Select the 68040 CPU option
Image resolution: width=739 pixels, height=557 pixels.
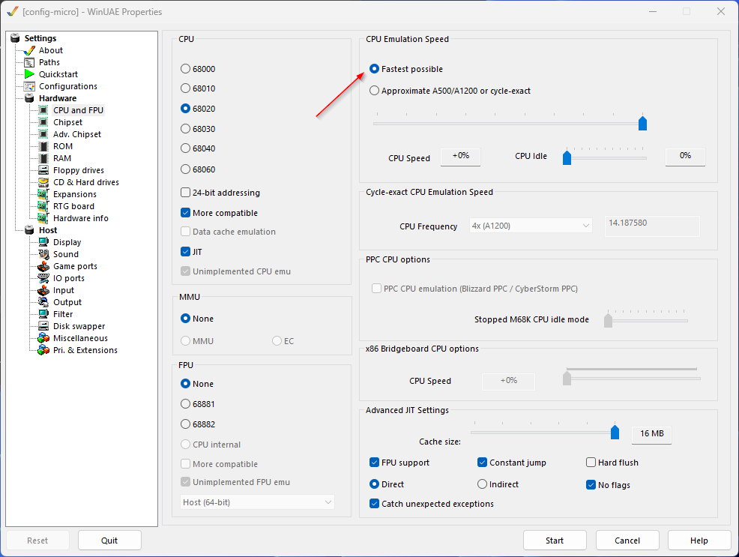tap(186, 148)
